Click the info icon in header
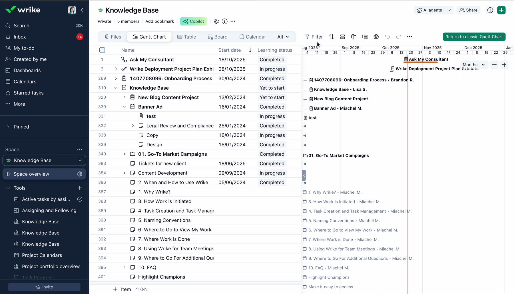This screenshot has height=294, width=514. pyautogui.click(x=225, y=21)
